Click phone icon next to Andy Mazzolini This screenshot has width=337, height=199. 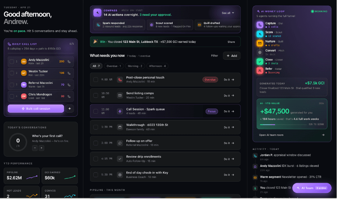tap(69, 62)
